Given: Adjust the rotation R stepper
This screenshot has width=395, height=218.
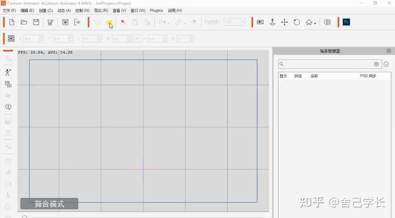Looking at the screenshot, I should pos(191,39).
